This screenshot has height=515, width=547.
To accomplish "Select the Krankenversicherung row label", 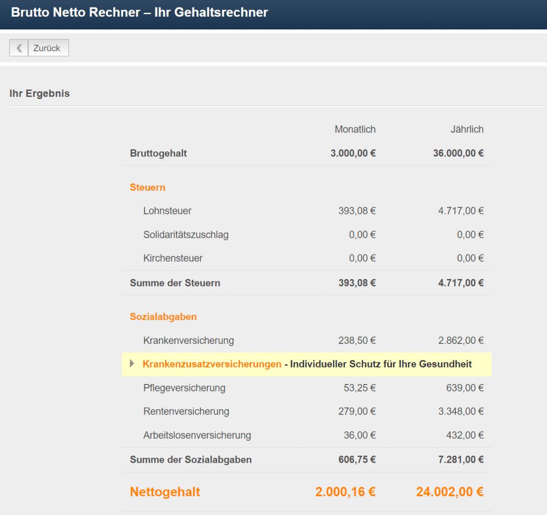I will (188, 341).
